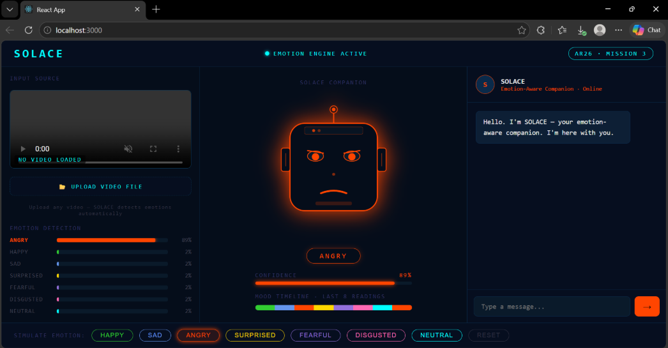The height and width of the screenshot is (348, 668).
Task: Unmute the video player audio
Action: point(128,149)
